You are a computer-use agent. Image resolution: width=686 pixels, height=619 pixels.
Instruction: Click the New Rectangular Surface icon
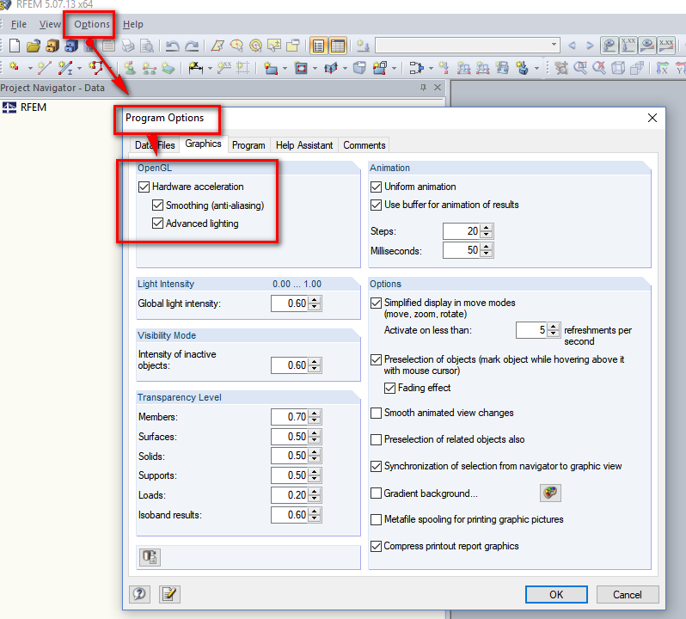[271, 68]
